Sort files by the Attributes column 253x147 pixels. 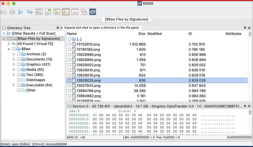tap(233, 34)
